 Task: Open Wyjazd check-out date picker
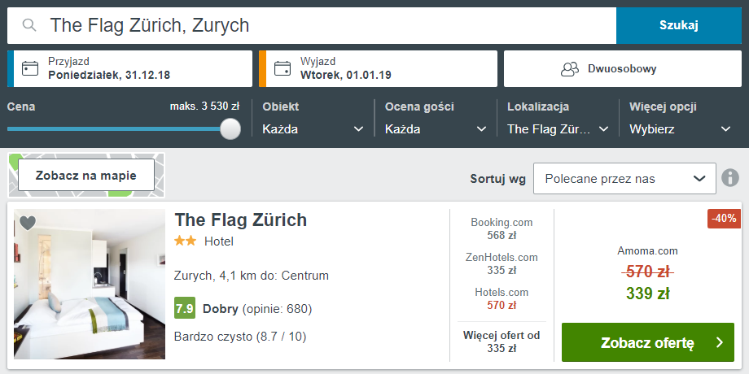click(378, 68)
